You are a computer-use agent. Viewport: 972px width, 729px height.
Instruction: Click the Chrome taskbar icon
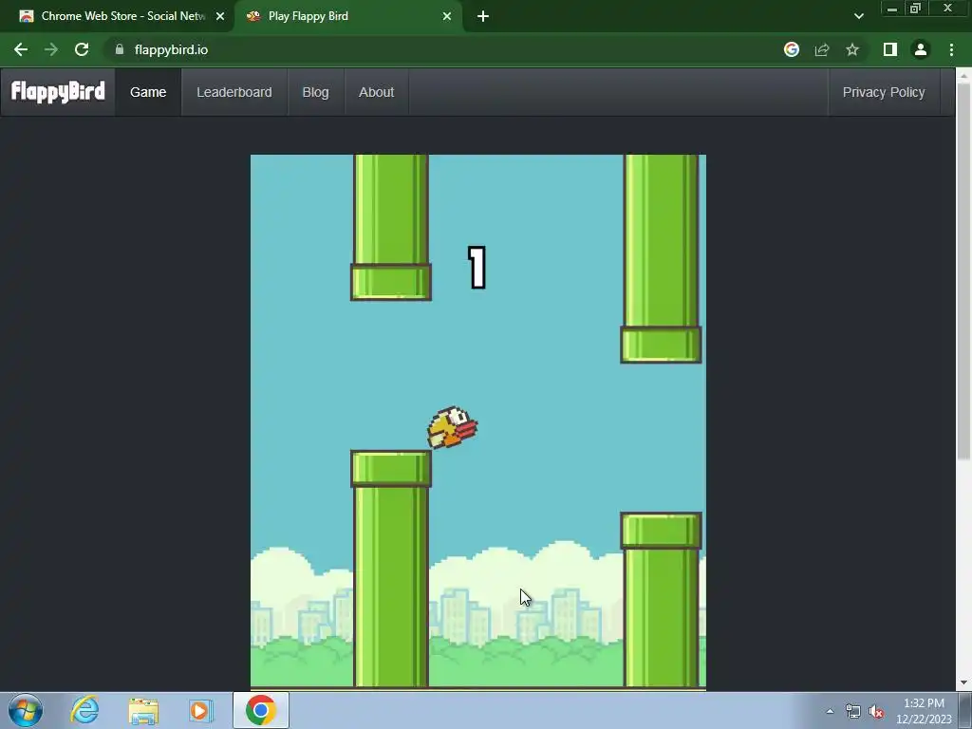261,710
